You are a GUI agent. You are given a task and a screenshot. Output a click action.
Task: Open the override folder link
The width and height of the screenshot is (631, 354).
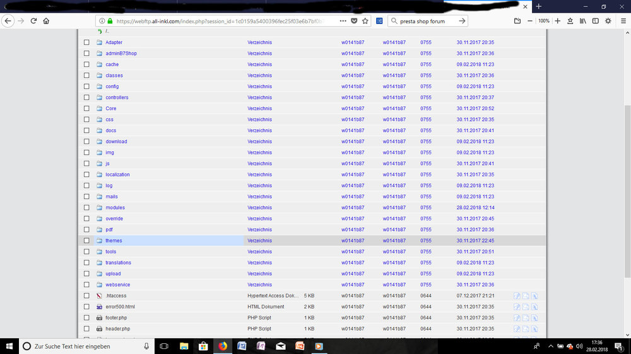tap(114, 219)
